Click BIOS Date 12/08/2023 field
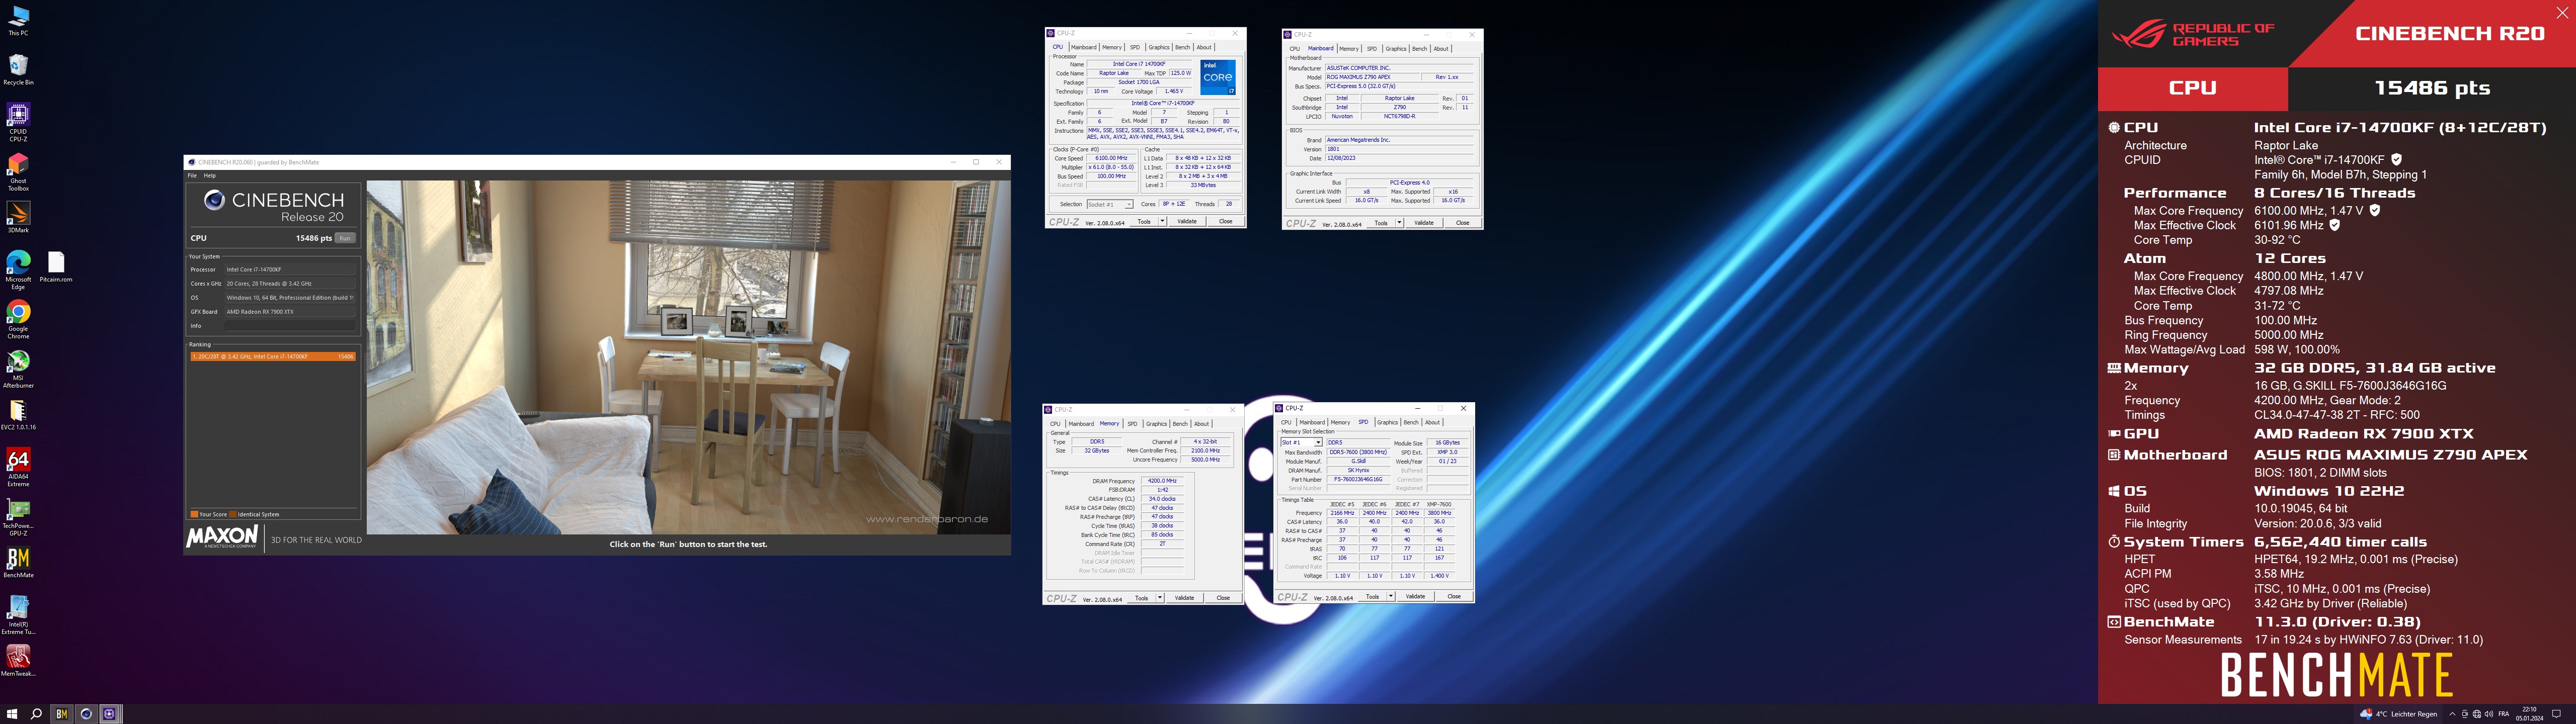Screen dimensions: 2576x724 [x=1399, y=158]
